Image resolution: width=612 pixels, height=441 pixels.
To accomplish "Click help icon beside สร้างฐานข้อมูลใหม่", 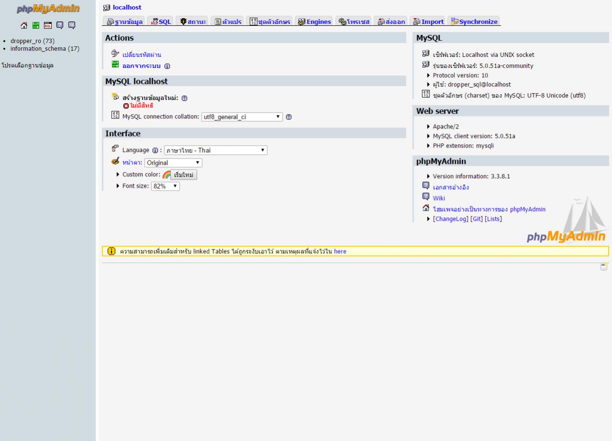I will coord(185,98).
